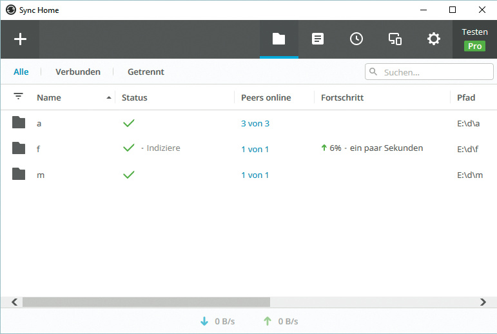Image resolution: width=497 pixels, height=334 pixels.
Task: Open the clock activity icon
Action: tap(356, 39)
